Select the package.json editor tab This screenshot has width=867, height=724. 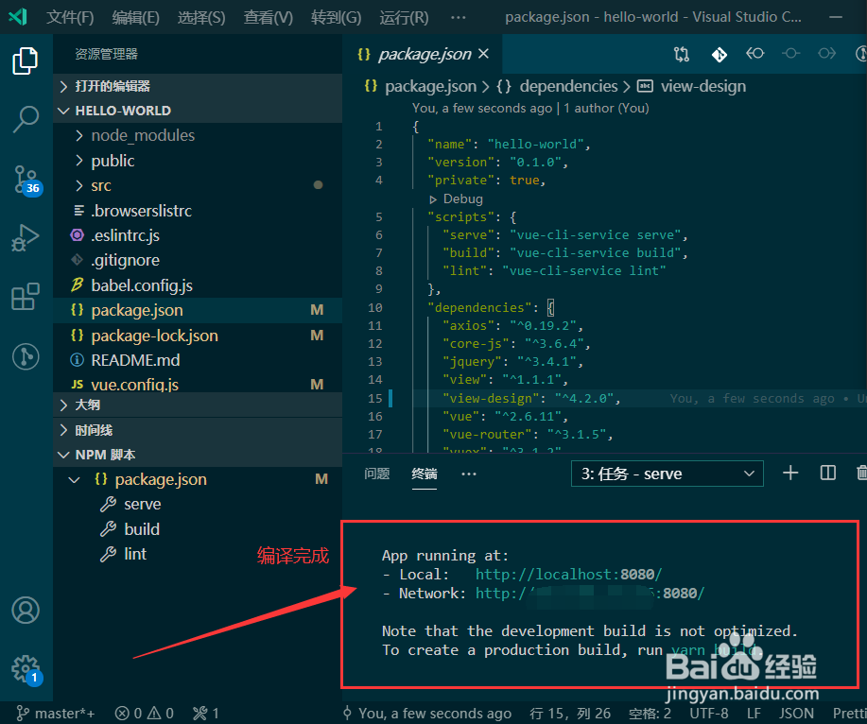423,54
